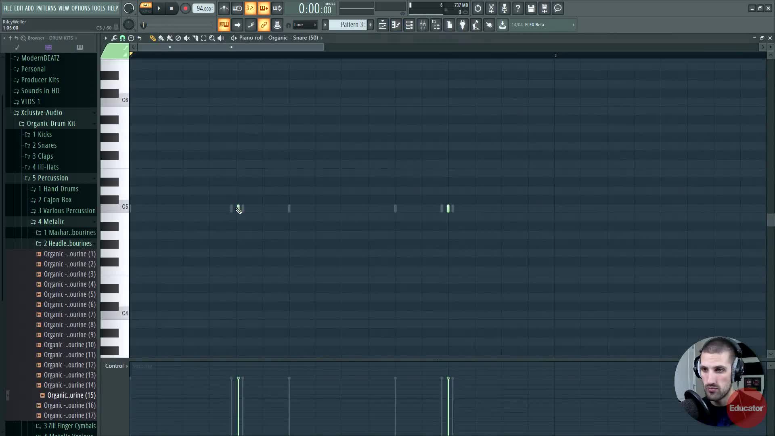Click the Control lane selector label
The width and height of the screenshot is (775, 436).
pyautogui.click(x=115, y=366)
